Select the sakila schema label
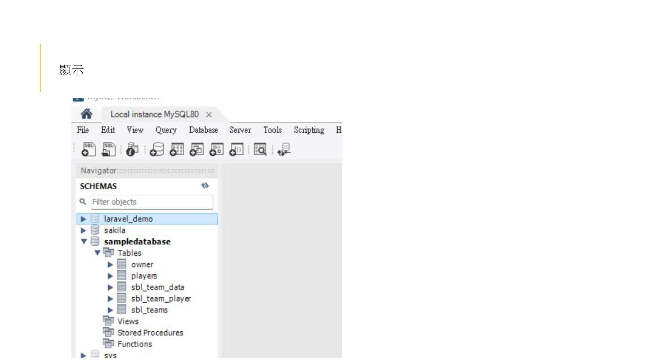The width and height of the screenshot is (645, 363). click(x=115, y=230)
